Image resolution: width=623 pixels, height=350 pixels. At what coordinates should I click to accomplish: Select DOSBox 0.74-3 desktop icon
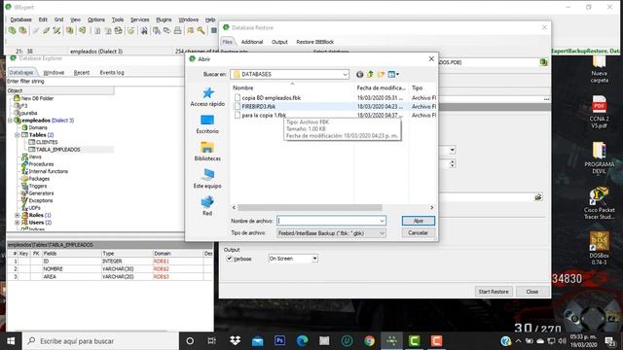(600, 249)
